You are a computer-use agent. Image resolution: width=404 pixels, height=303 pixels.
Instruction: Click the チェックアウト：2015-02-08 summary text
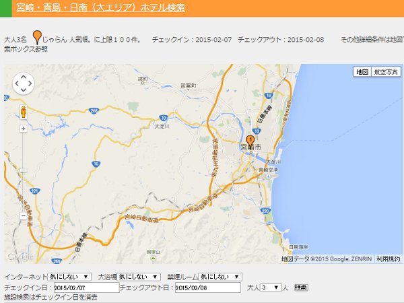click(x=281, y=40)
